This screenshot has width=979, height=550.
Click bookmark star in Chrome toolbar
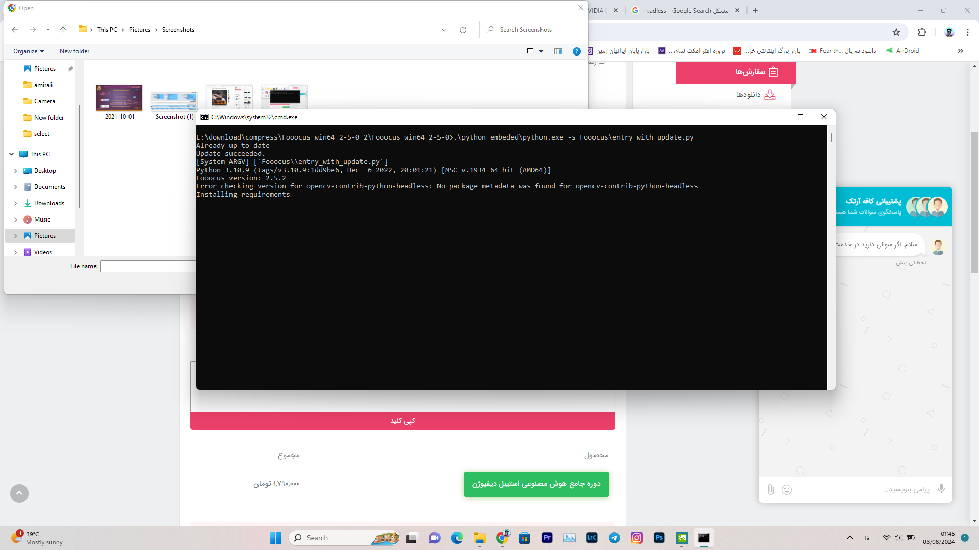(x=896, y=32)
